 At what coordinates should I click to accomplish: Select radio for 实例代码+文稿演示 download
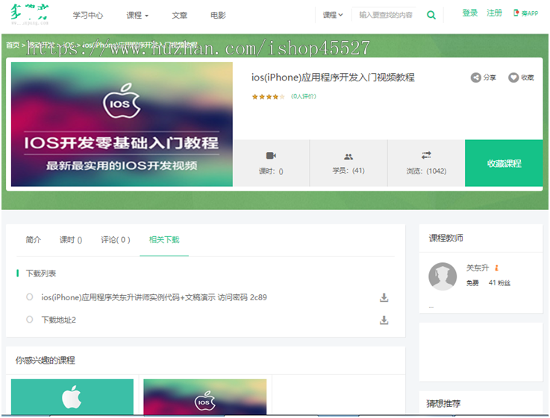(29, 297)
